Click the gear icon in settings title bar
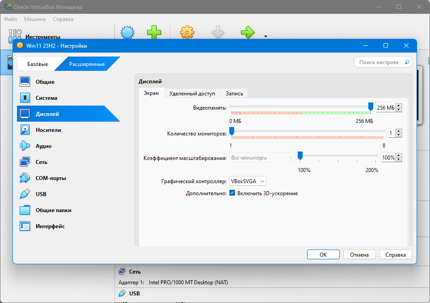This screenshot has width=430, height=303. (x=20, y=45)
